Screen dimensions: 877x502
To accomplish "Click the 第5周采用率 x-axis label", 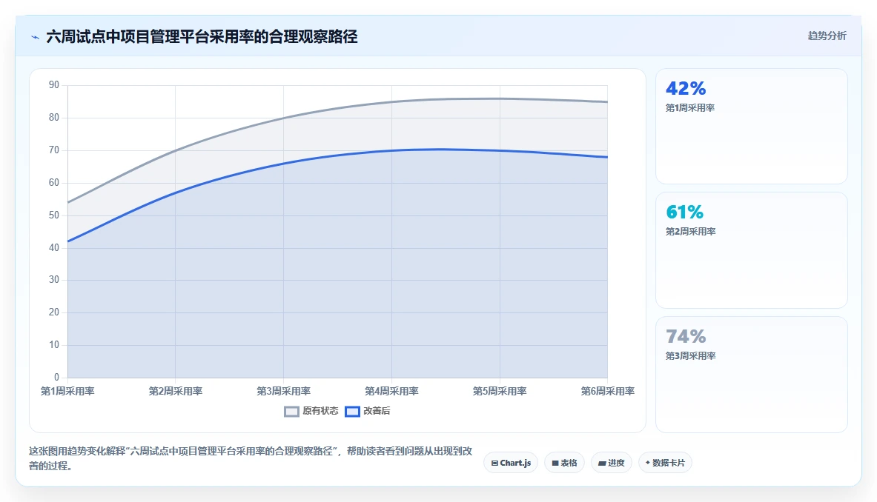I will pos(500,392).
